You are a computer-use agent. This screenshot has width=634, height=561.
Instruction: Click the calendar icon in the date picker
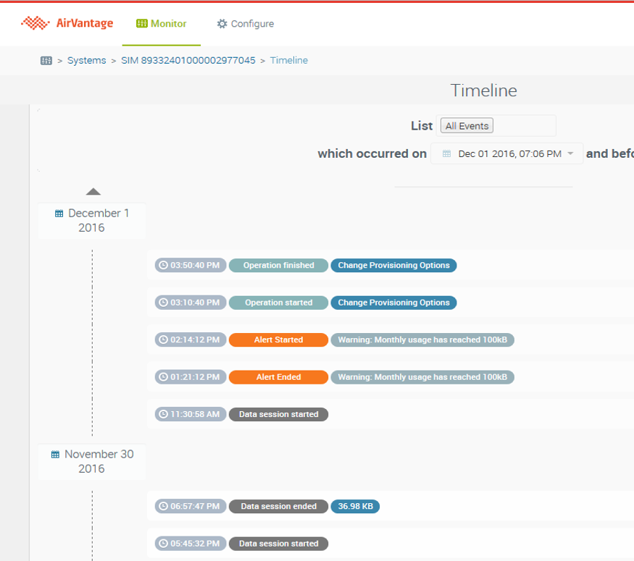click(446, 153)
